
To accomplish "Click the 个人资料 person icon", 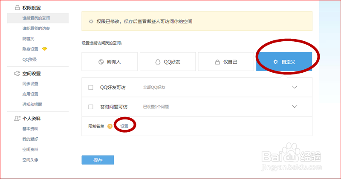I will 17,118.
